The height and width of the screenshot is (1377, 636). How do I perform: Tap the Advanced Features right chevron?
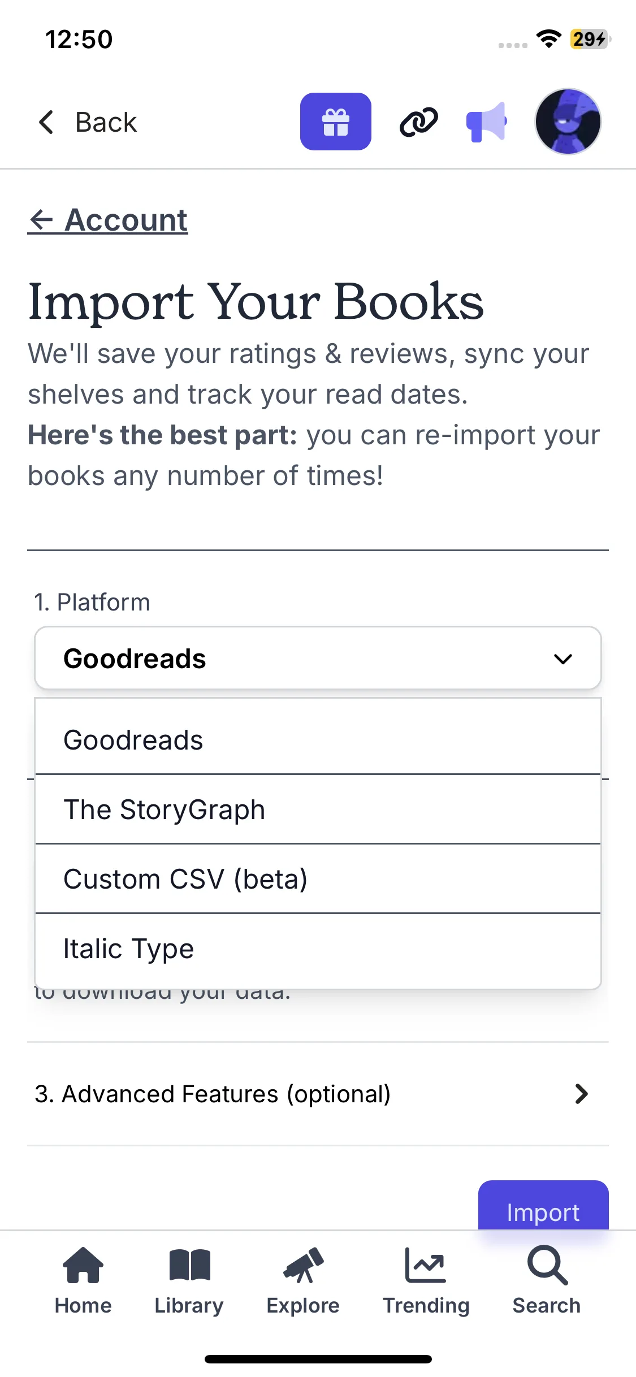[581, 1094]
